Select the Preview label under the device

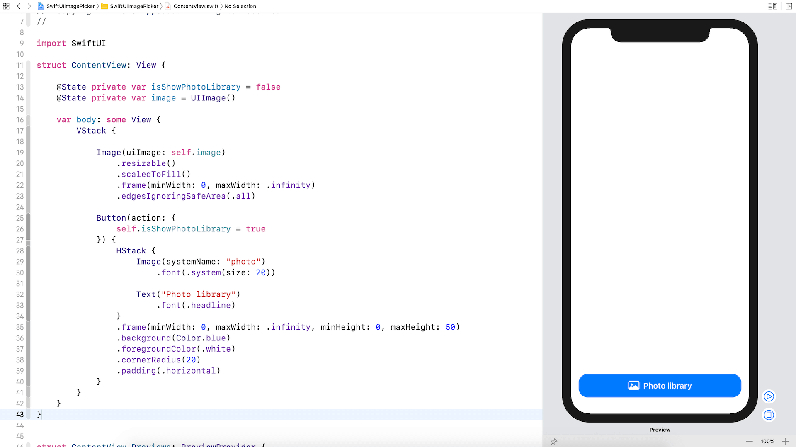(660, 430)
